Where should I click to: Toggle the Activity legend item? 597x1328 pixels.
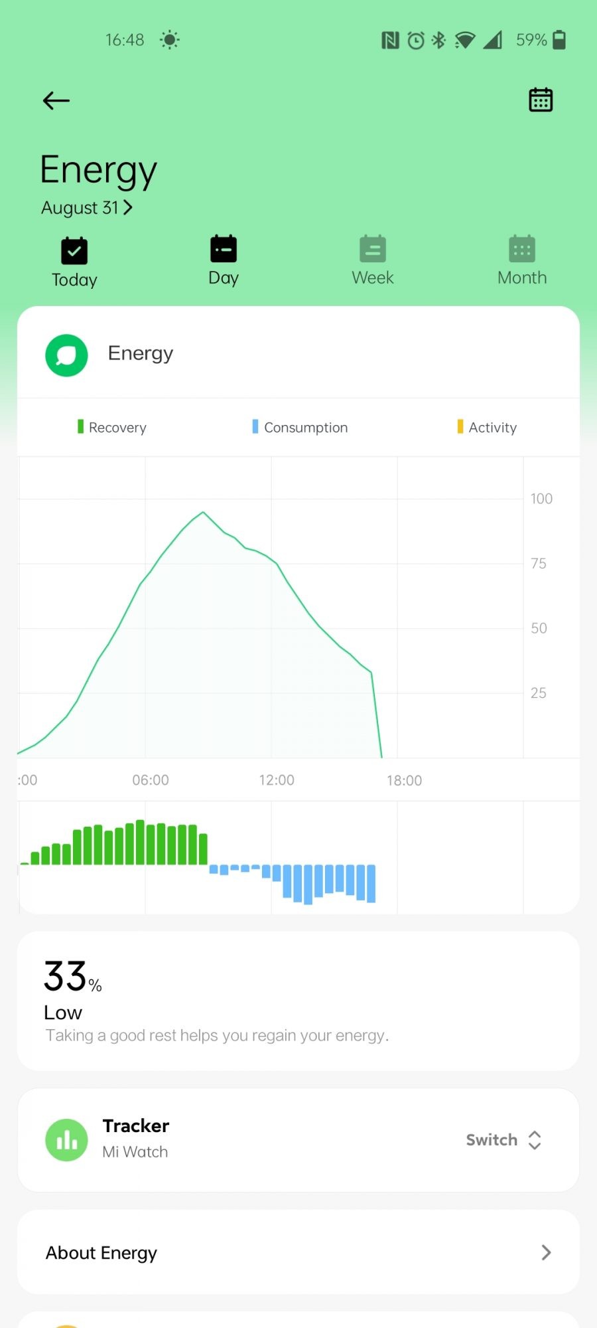click(x=487, y=427)
